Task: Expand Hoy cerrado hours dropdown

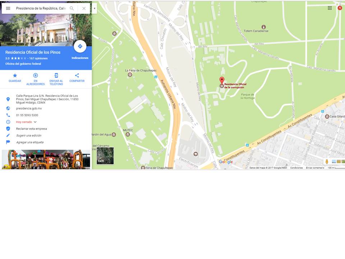Action: tap(35, 122)
